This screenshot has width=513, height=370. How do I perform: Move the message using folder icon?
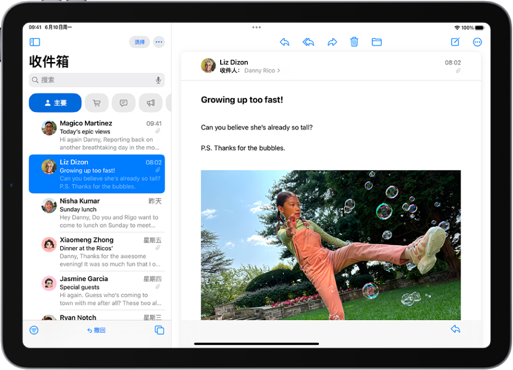pyautogui.click(x=377, y=42)
